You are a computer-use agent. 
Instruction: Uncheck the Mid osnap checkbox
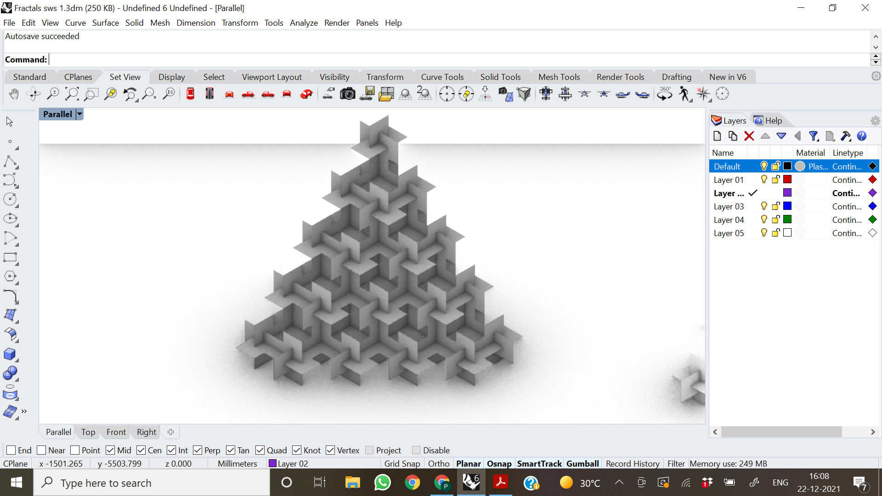[x=110, y=450]
